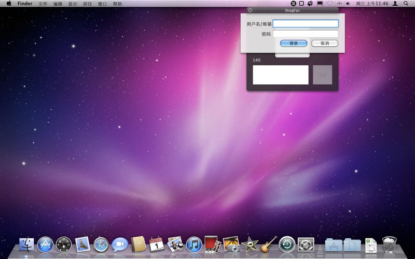Open the 帮助 menu
The width and height of the screenshot is (415, 259).
point(117,4)
